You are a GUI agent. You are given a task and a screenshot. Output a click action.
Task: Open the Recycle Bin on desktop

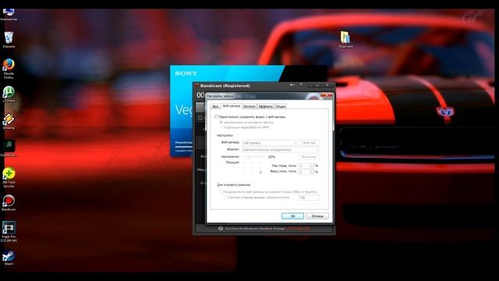click(9, 40)
